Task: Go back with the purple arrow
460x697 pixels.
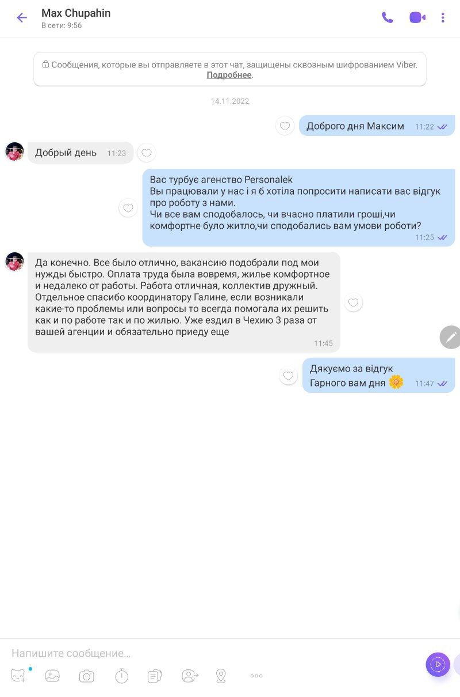Action: click(x=22, y=18)
